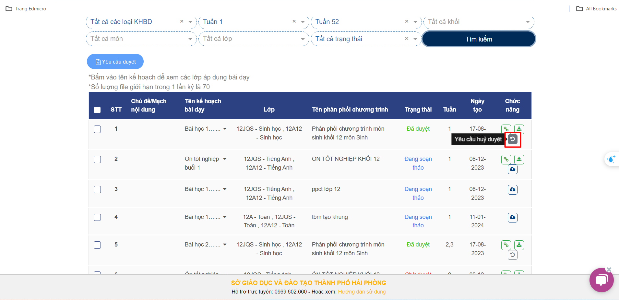Image resolution: width=619 pixels, height=300 pixels.
Task: Tick the select-all checkbox in table header
Action: coord(97,110)
